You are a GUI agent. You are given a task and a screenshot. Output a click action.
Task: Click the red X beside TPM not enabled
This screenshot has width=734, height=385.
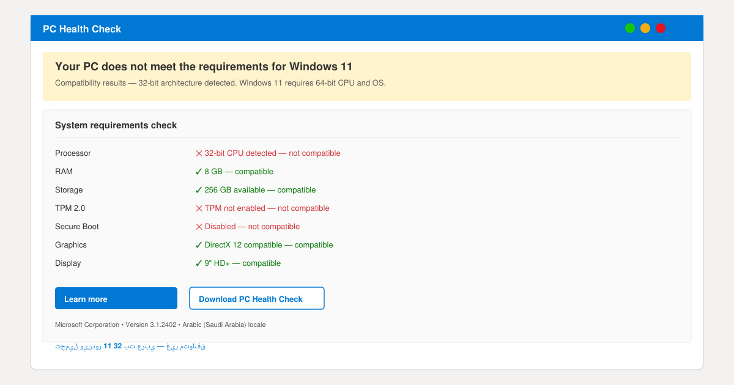click(199, 208)
